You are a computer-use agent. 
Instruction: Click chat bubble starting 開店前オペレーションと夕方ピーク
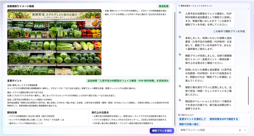[x=209, y=105]
